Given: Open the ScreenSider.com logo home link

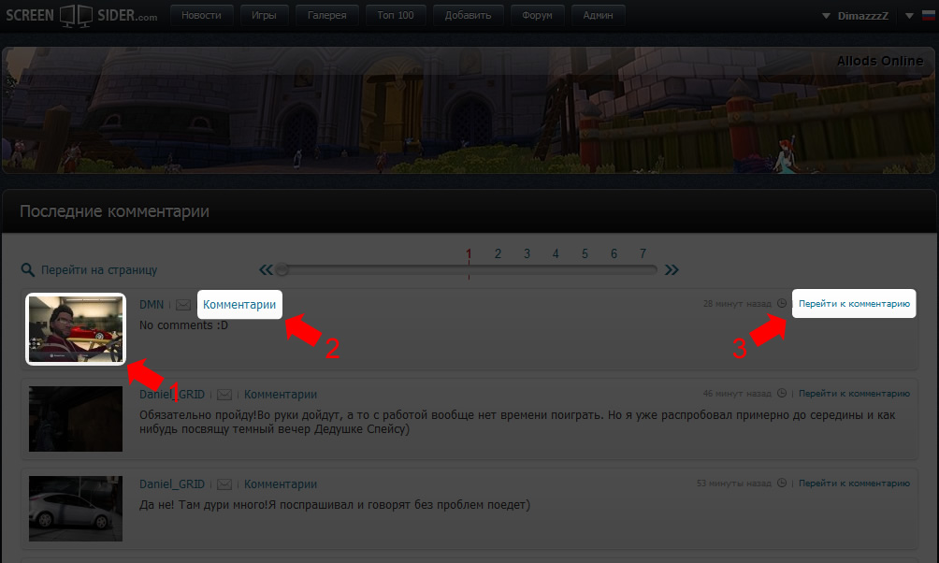Looking at the screenshot, I should click(x=81, y=15).
